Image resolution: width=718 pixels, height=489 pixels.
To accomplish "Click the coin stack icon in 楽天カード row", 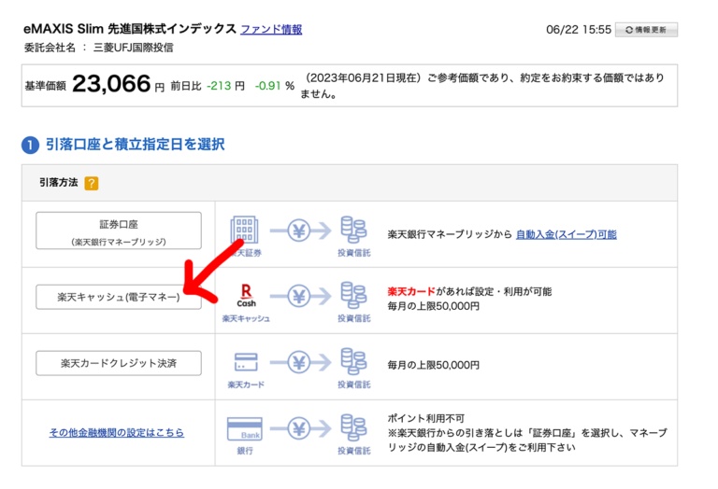I will [x=353, y=361].
